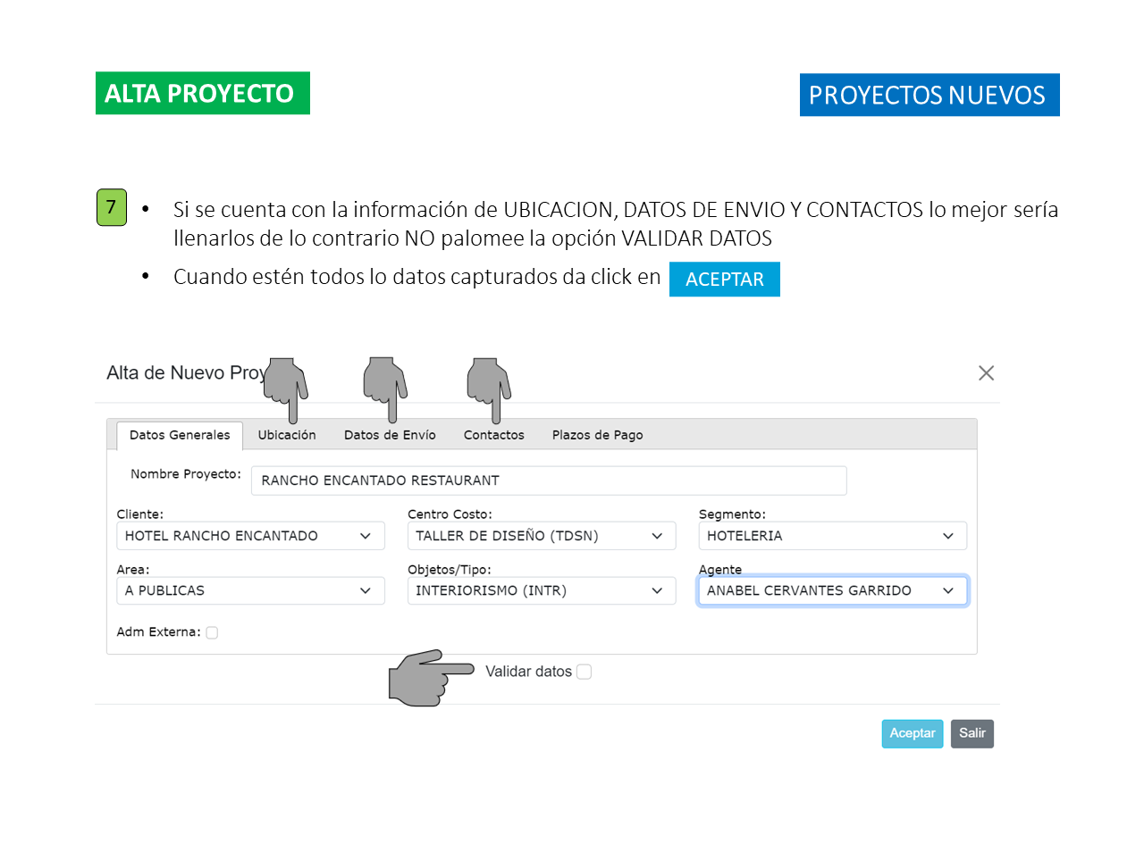Image resolution: width=1144 pixels, height=844 pixels.
Task: Expand the Area dropdown showing A PUBLICAS
Action: click(250, 590)
